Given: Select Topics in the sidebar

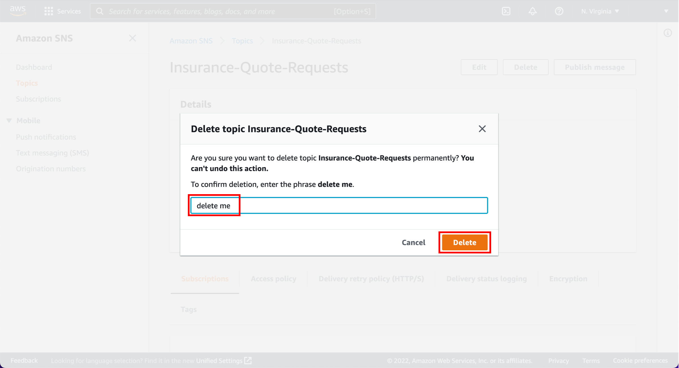Looking at the screenshot, I should coord(27,83).
